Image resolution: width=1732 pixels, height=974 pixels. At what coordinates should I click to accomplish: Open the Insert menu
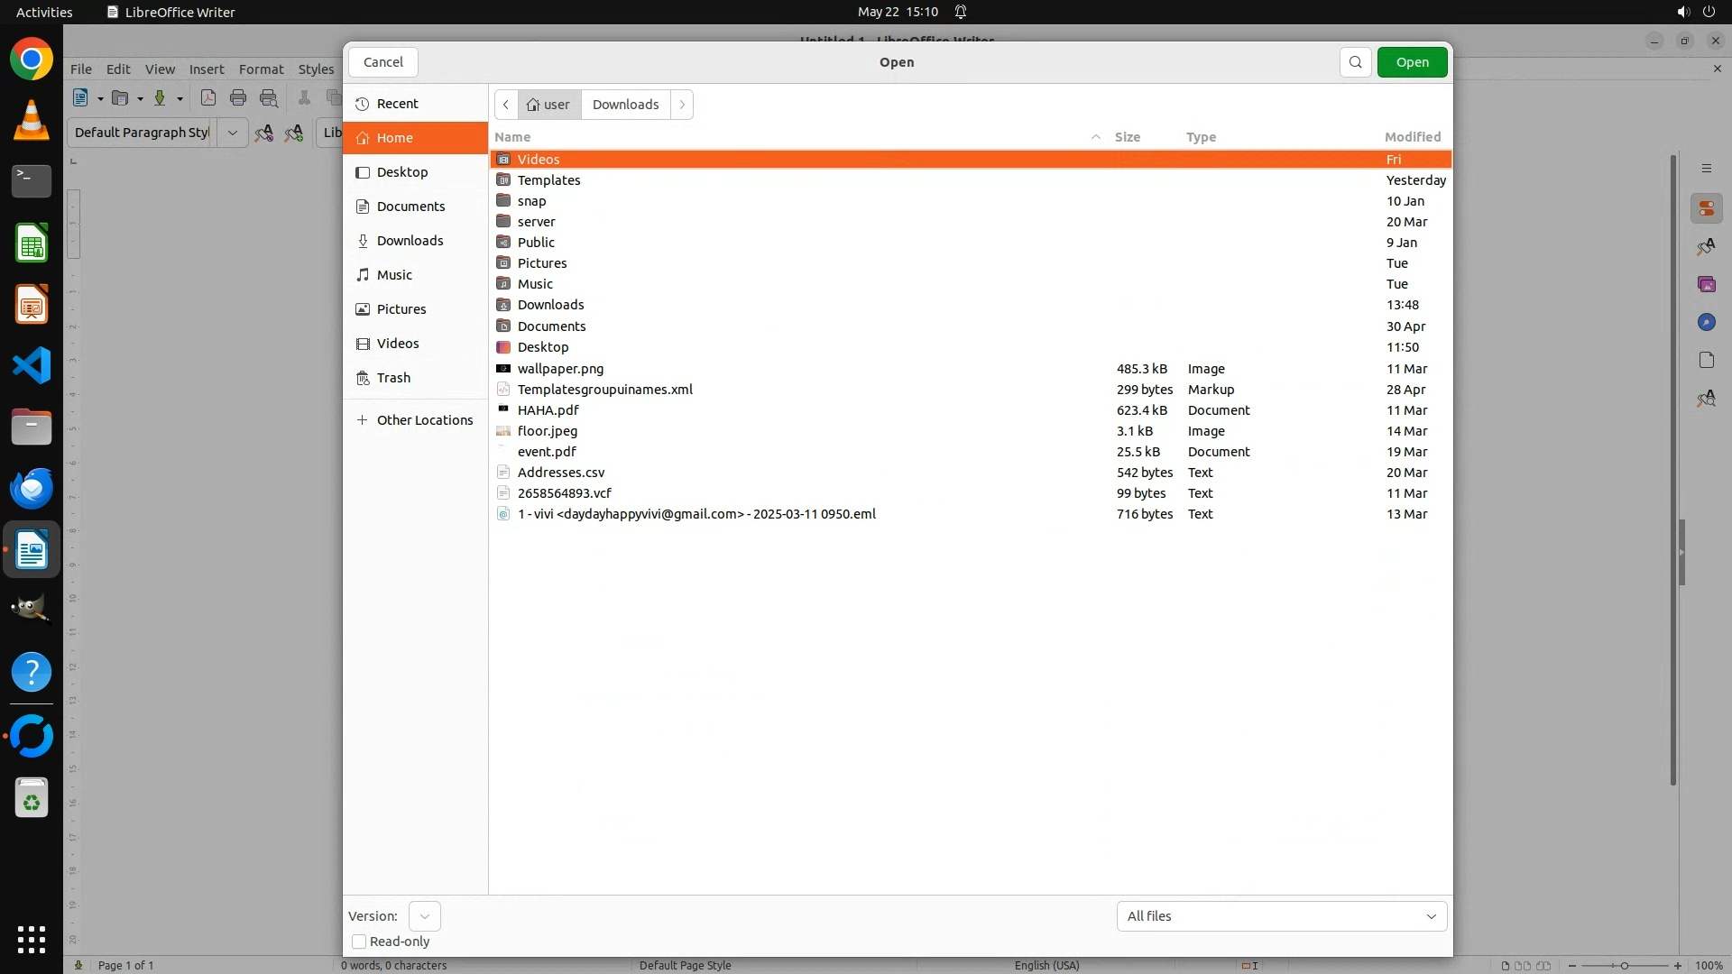click(x=206, y=69)
